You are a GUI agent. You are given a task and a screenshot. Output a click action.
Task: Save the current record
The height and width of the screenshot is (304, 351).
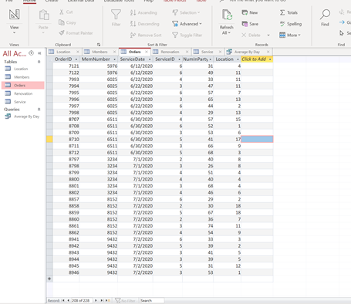pyautogui.click(x=250, y=24)
